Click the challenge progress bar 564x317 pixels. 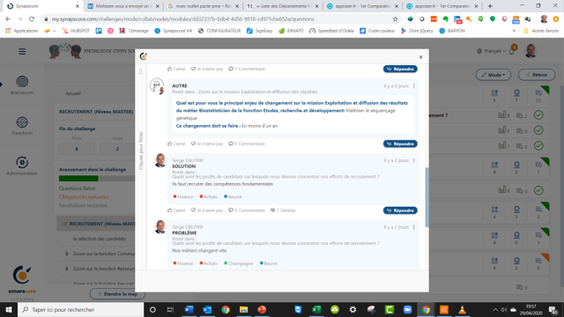click(x=97, y=178)
